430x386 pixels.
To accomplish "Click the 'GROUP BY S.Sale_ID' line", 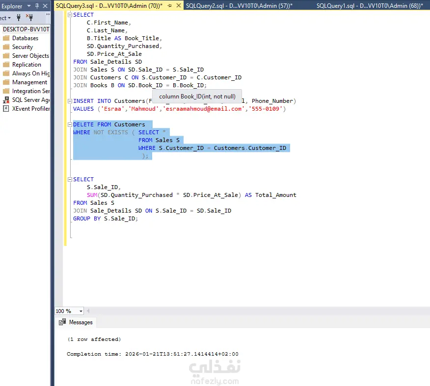I will pos(106,218).
